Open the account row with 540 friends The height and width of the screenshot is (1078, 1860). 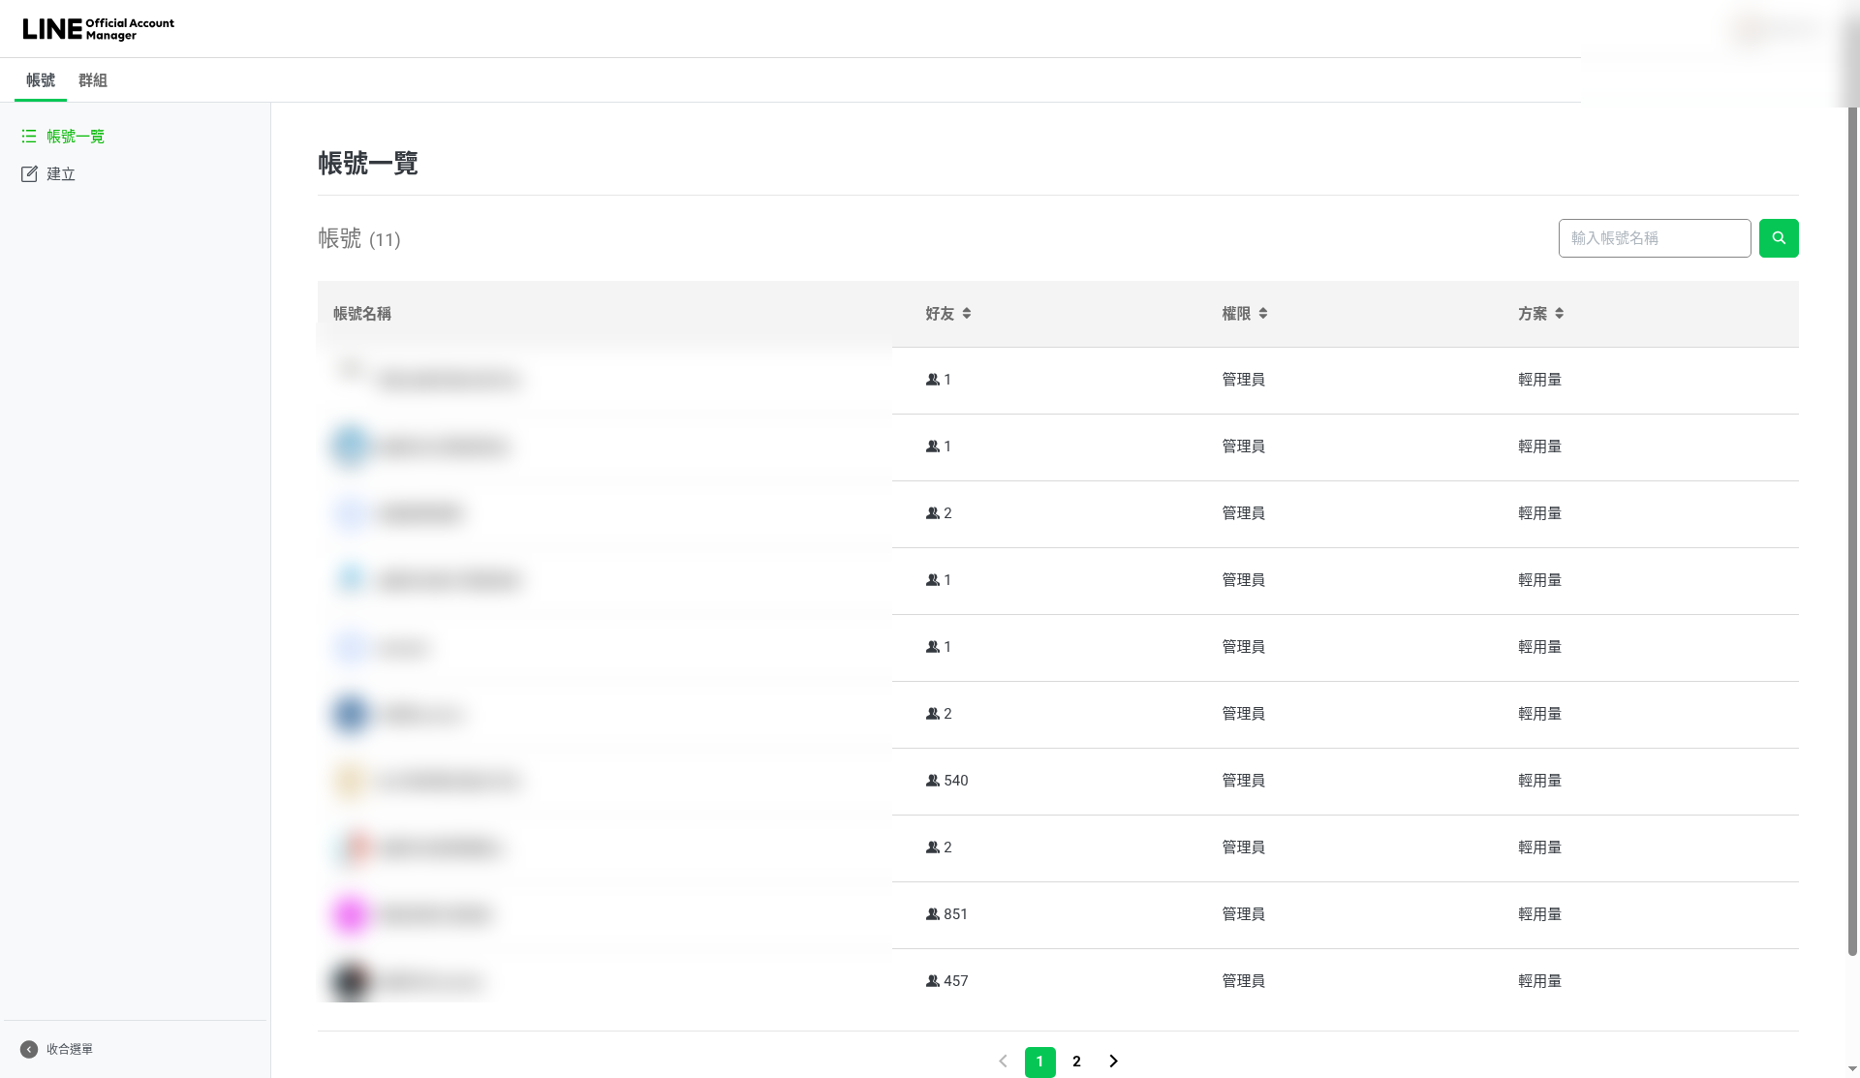click(x=1058, y=782)
